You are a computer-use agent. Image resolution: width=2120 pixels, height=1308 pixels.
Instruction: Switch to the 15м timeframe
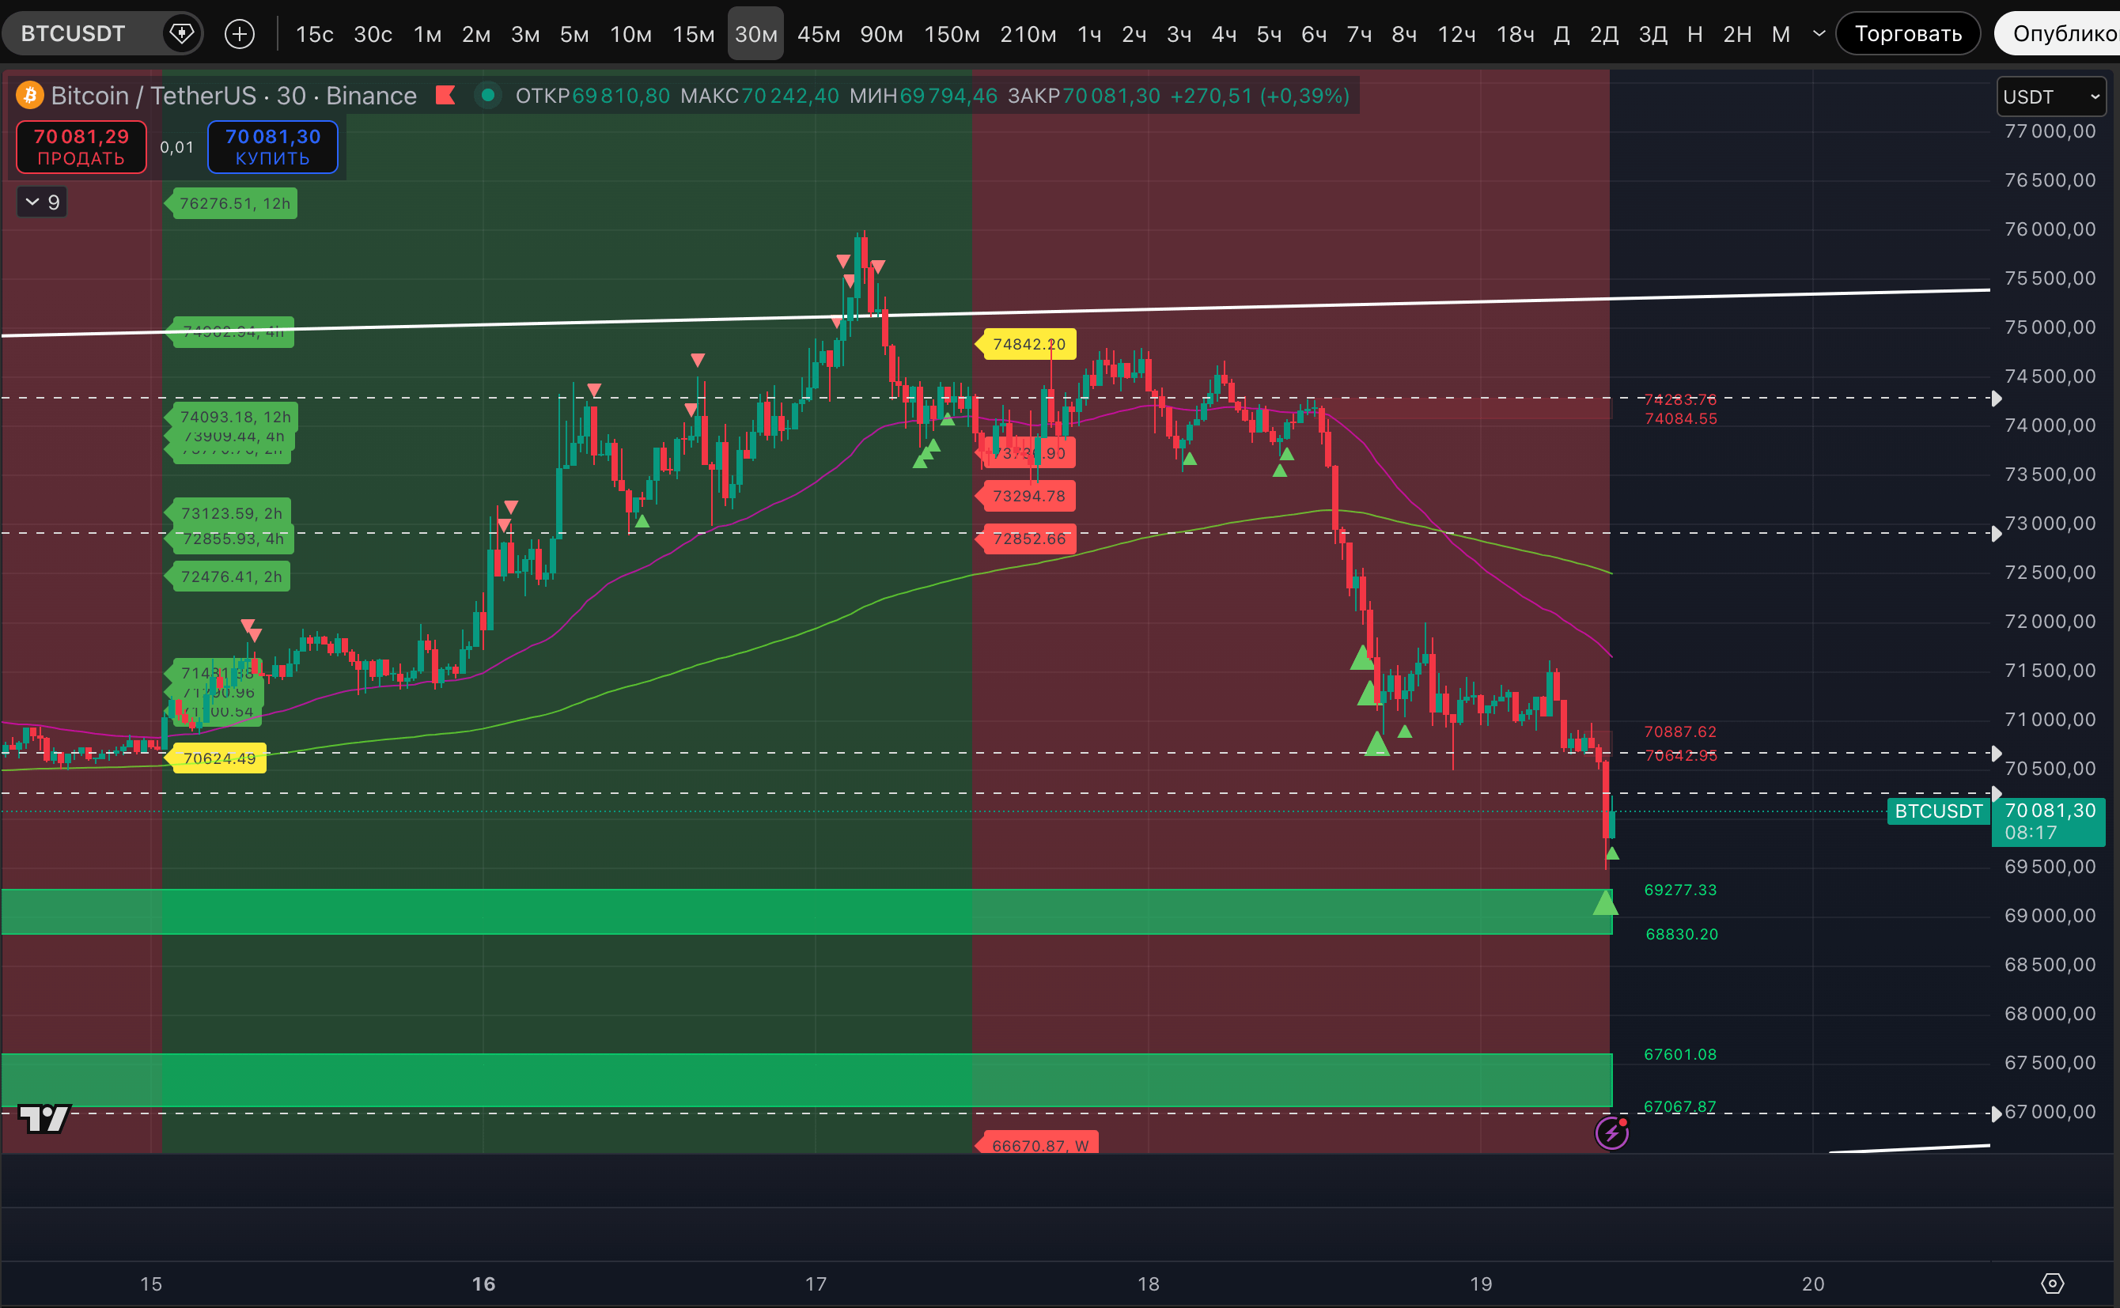click(693, 34)
